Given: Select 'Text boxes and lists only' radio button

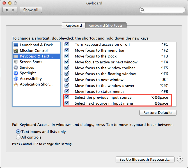Looking at the screenshot, I should pos(18,132).
